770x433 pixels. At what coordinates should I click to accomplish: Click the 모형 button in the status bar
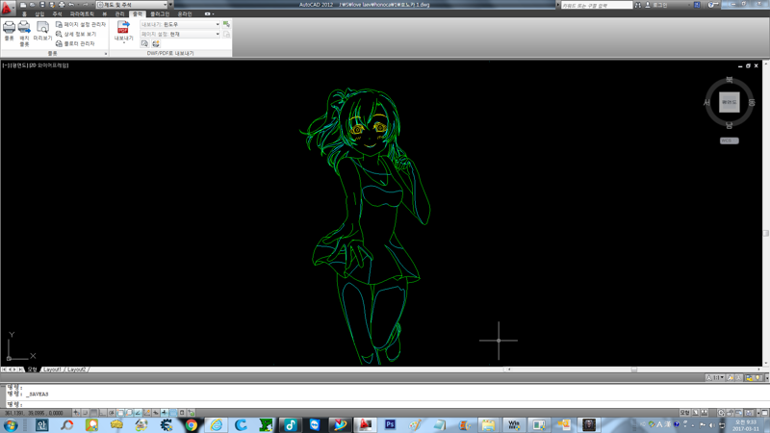tap(685, 413)
